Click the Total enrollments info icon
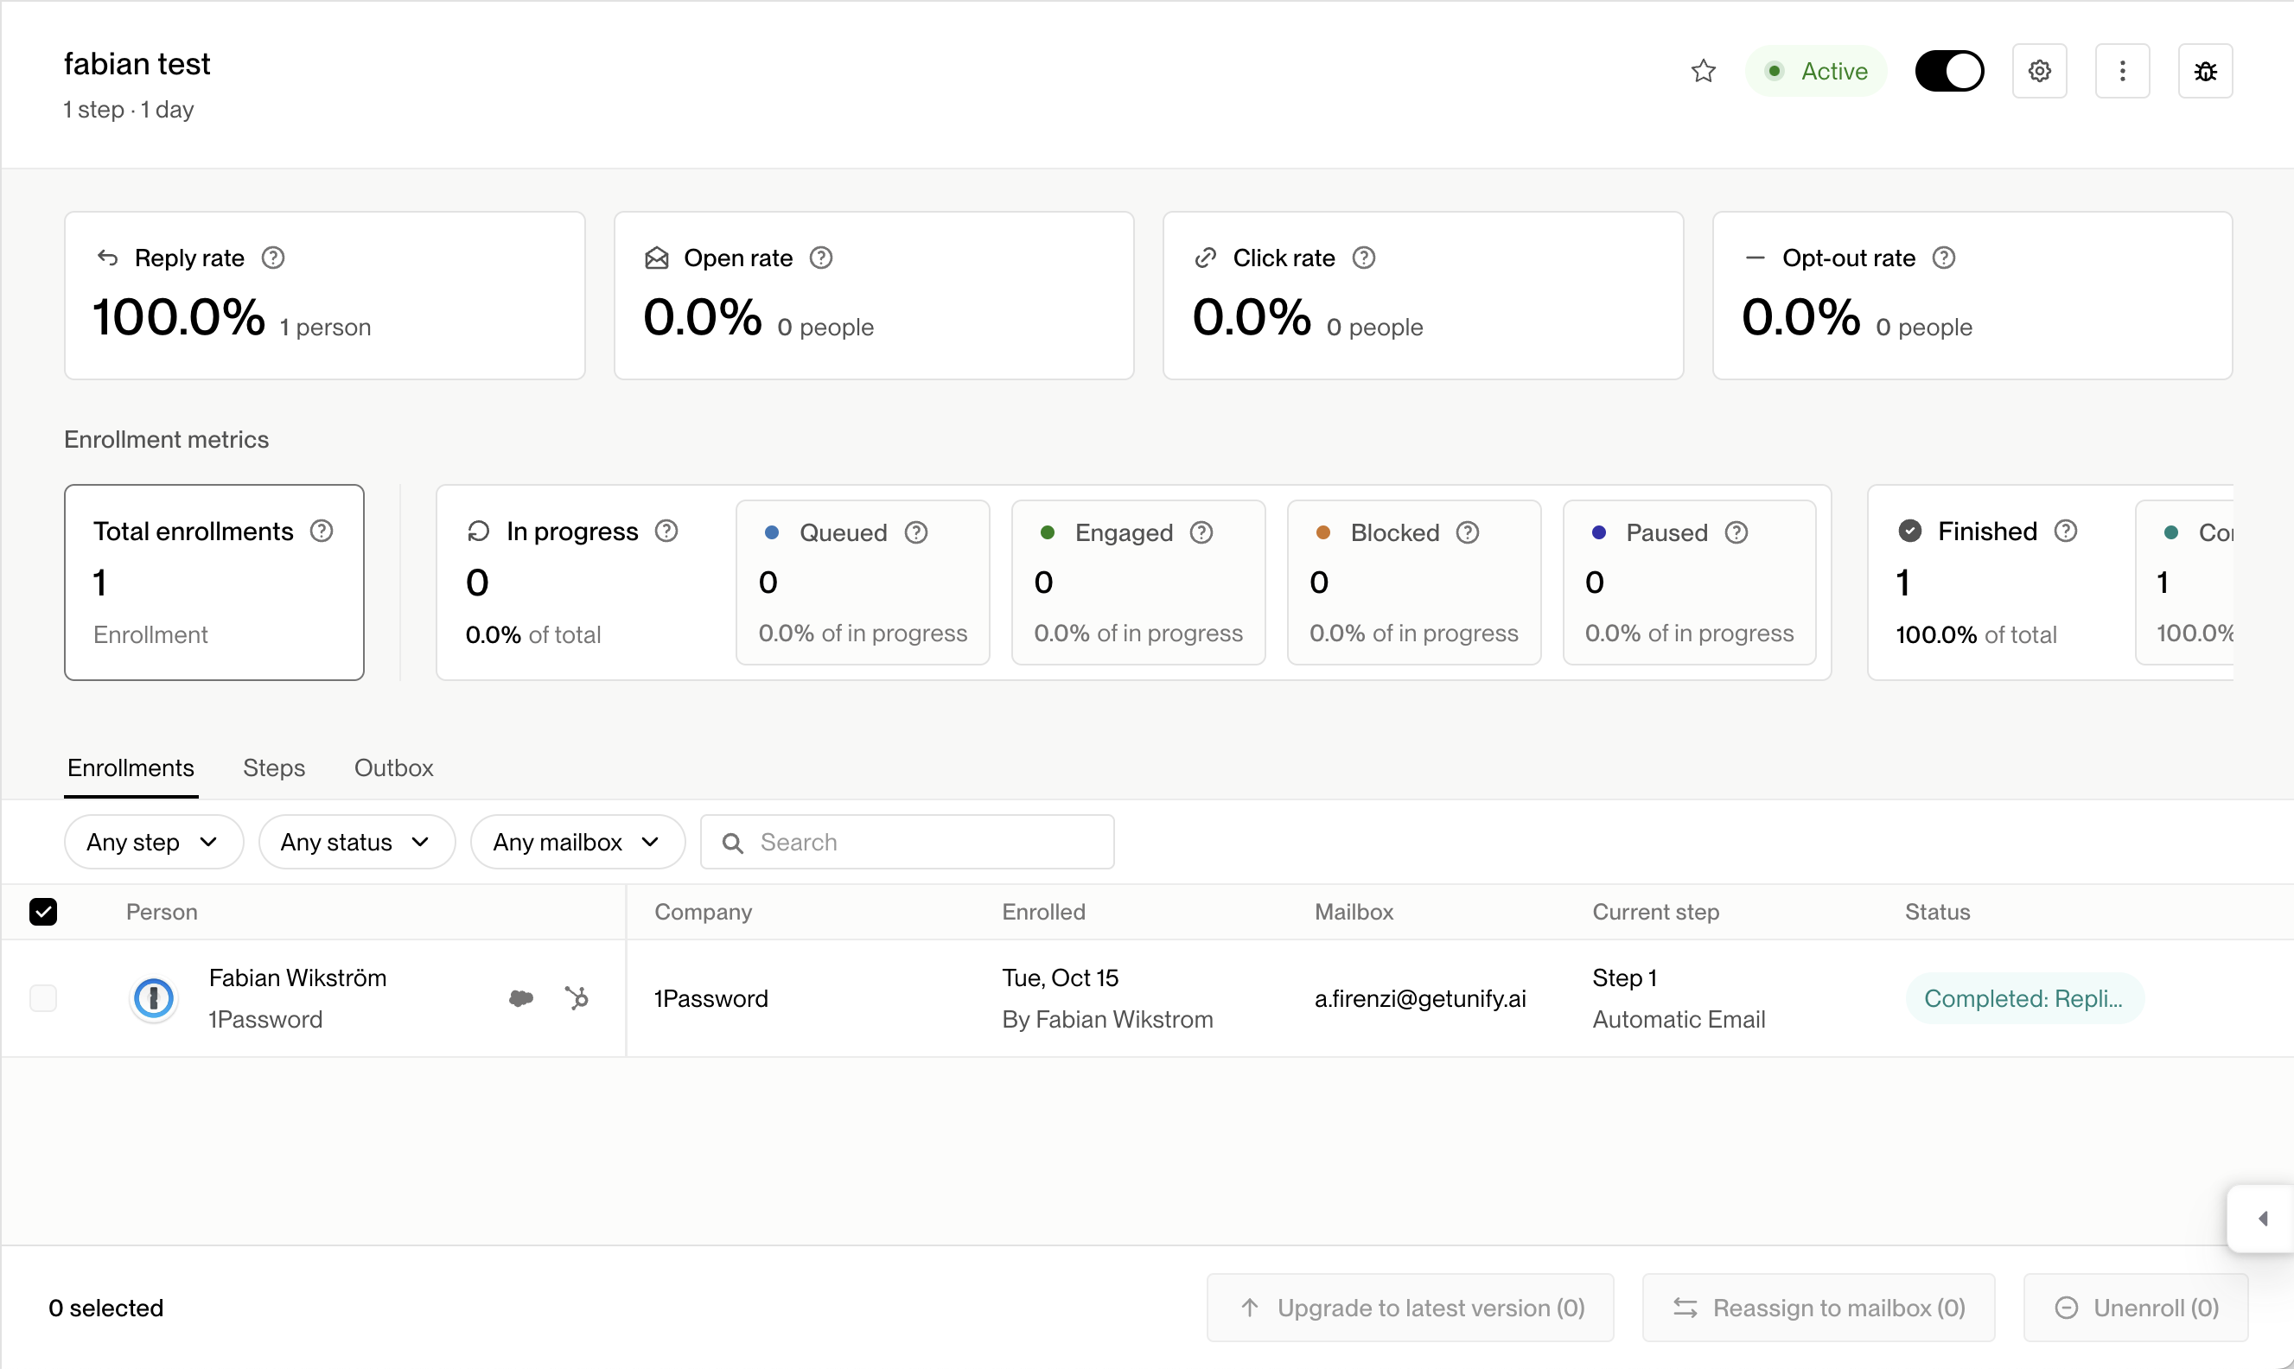2294x1369 pixels. click(x=321, y=531)
